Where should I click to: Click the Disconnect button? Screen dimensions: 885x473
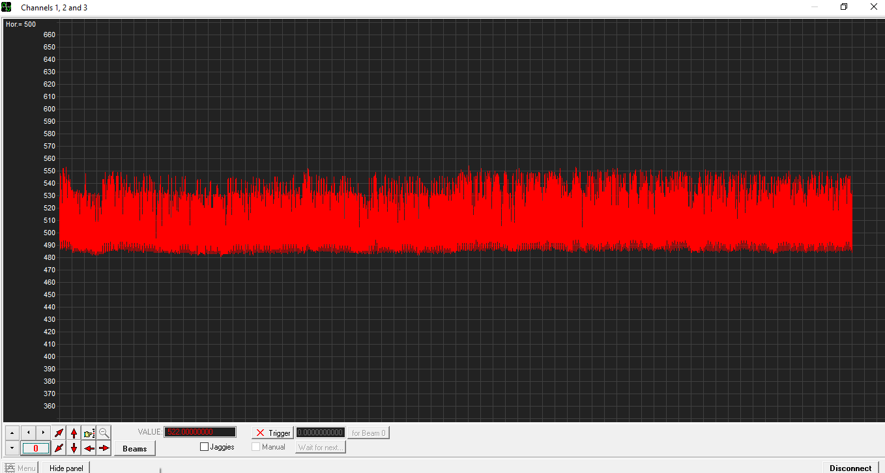coord(850,468)
